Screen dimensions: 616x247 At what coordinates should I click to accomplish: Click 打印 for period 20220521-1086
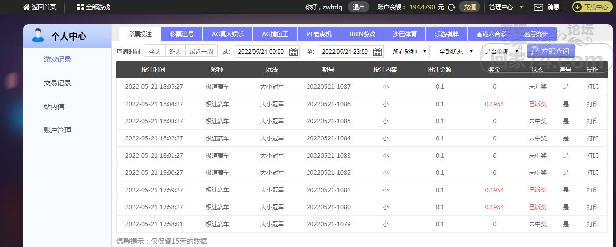[592, 104]
